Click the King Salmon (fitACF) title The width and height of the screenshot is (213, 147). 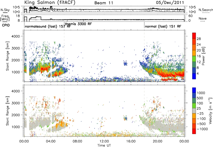pos(50,3)
